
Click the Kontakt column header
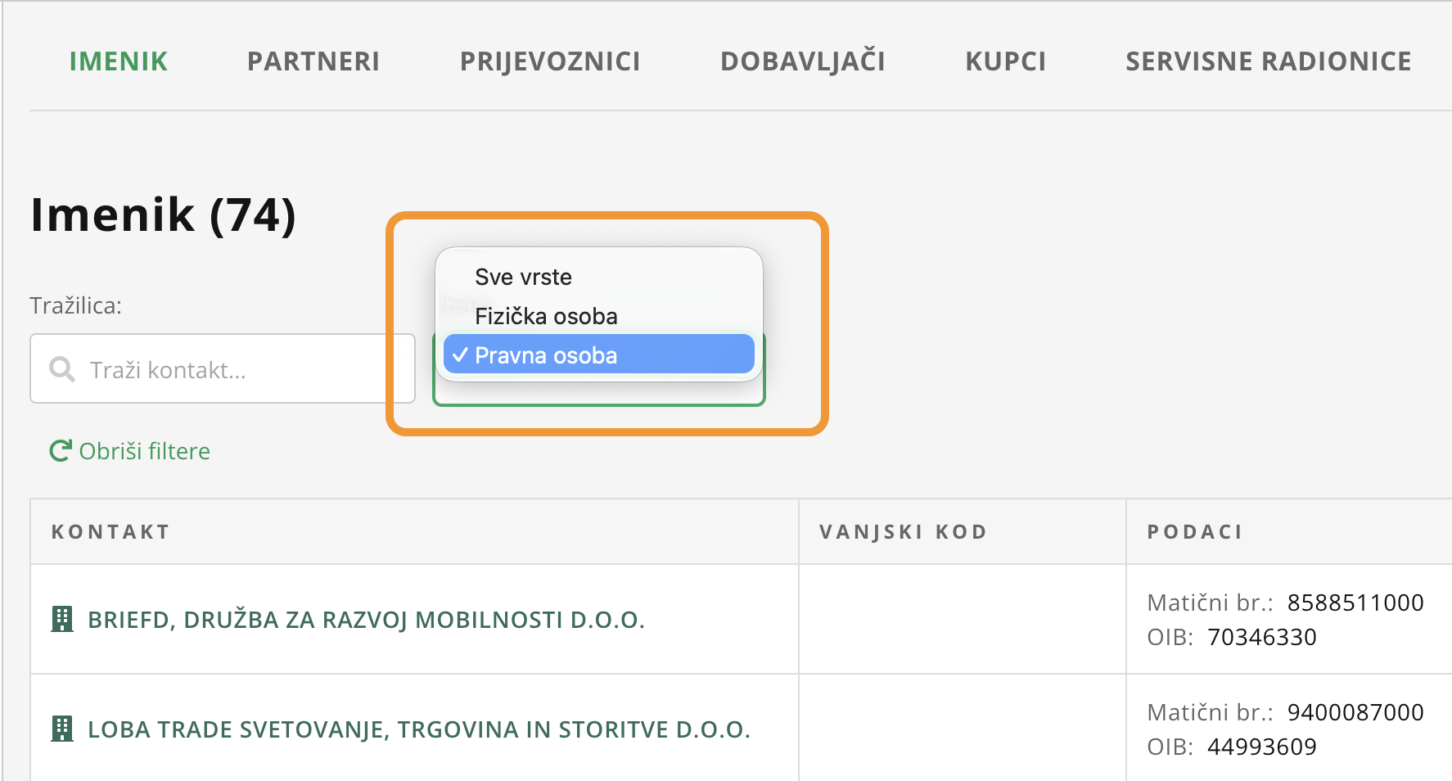[110, 532]
